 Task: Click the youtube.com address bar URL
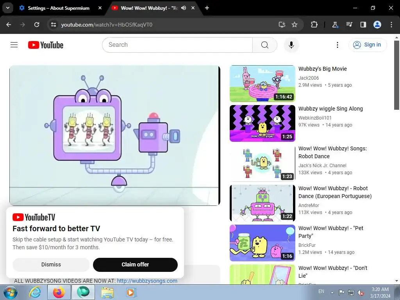[x=107, y=25]
